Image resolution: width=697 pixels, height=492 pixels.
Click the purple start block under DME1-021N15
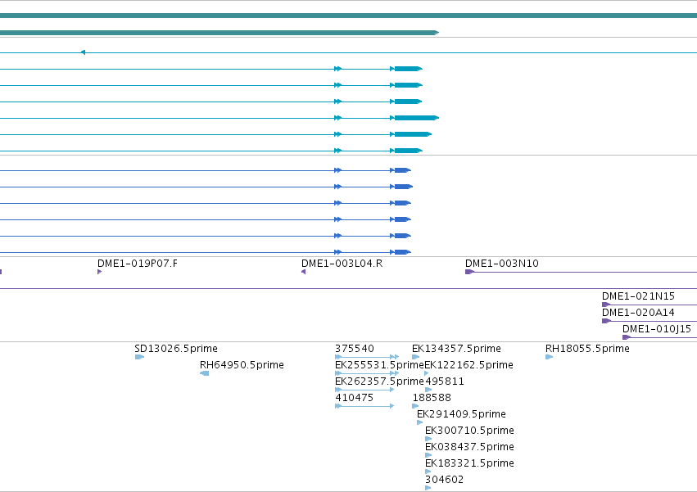point(606,305)
